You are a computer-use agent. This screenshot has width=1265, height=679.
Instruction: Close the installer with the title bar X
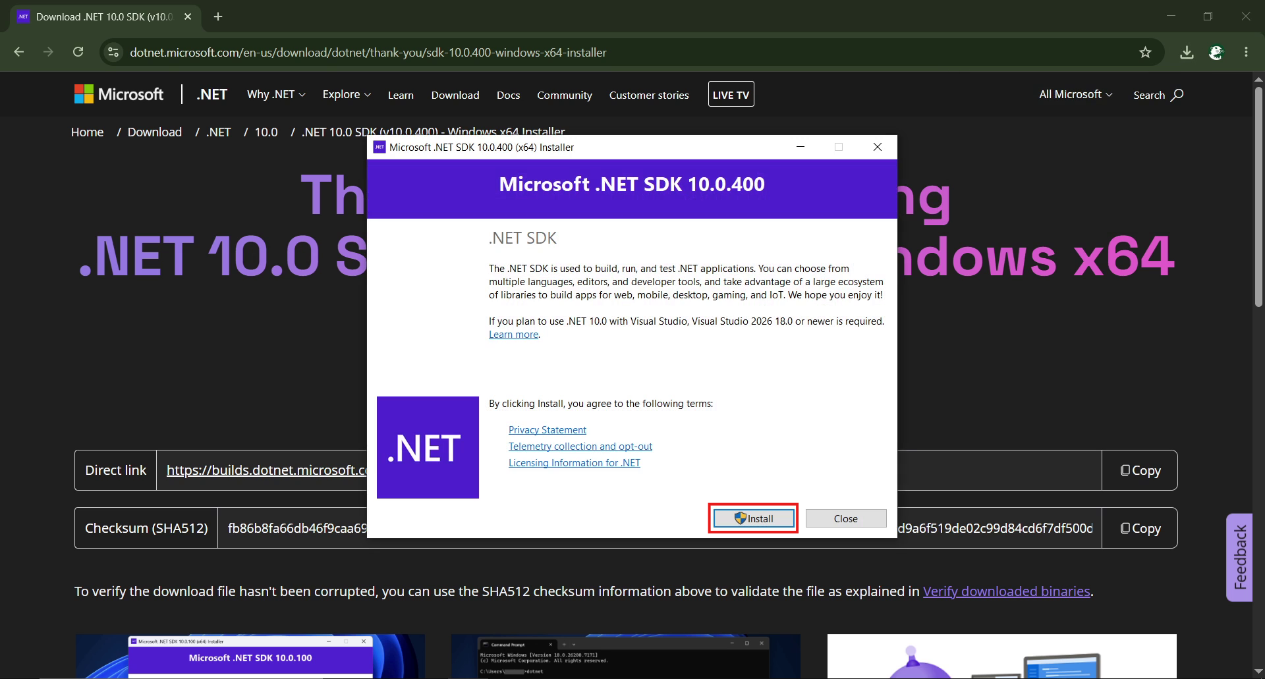(878, 147)
